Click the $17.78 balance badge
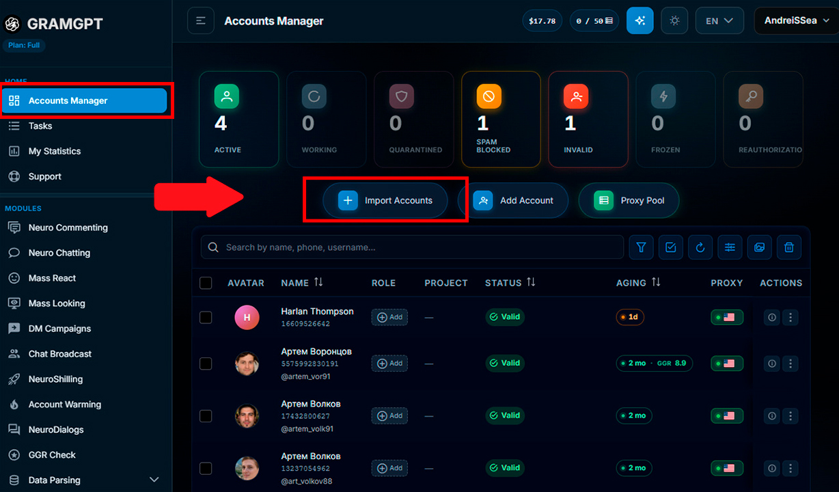This screenshot has height=492, width=839. coord(542,21)
